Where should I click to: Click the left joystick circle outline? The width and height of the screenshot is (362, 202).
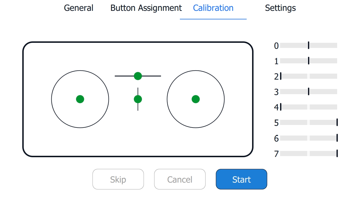52,99
